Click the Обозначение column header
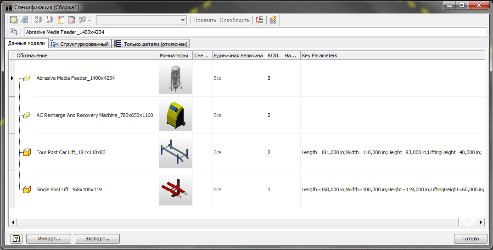The height and width of the screenshot is (250, 493). click(x=87, y=56)
